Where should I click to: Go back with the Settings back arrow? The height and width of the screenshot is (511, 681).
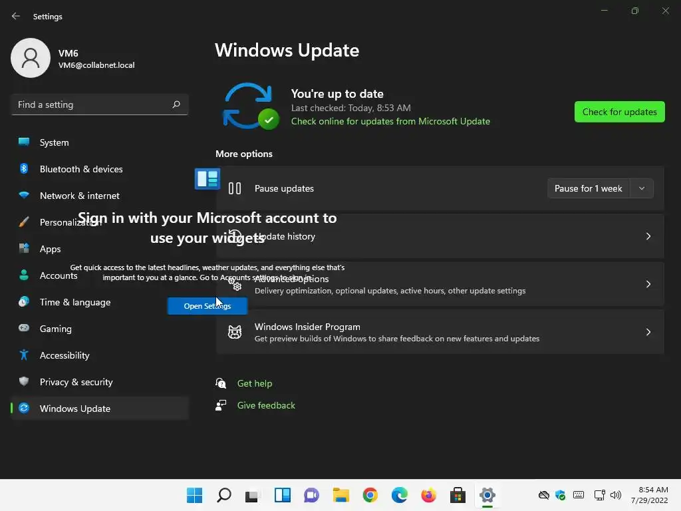click(x=16, y=16)
